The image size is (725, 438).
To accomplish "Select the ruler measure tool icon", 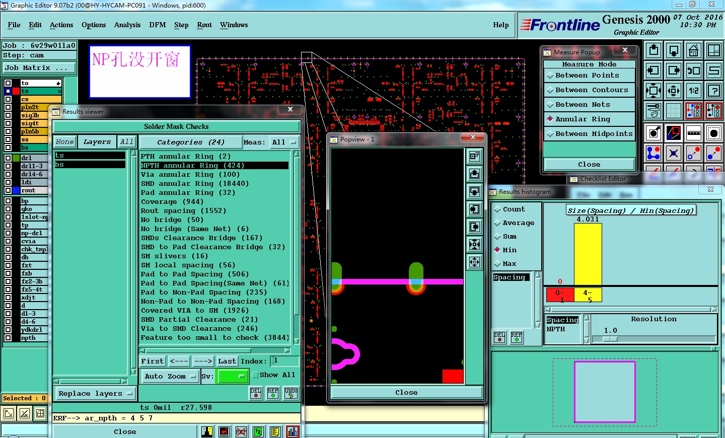I will (694, 133).
